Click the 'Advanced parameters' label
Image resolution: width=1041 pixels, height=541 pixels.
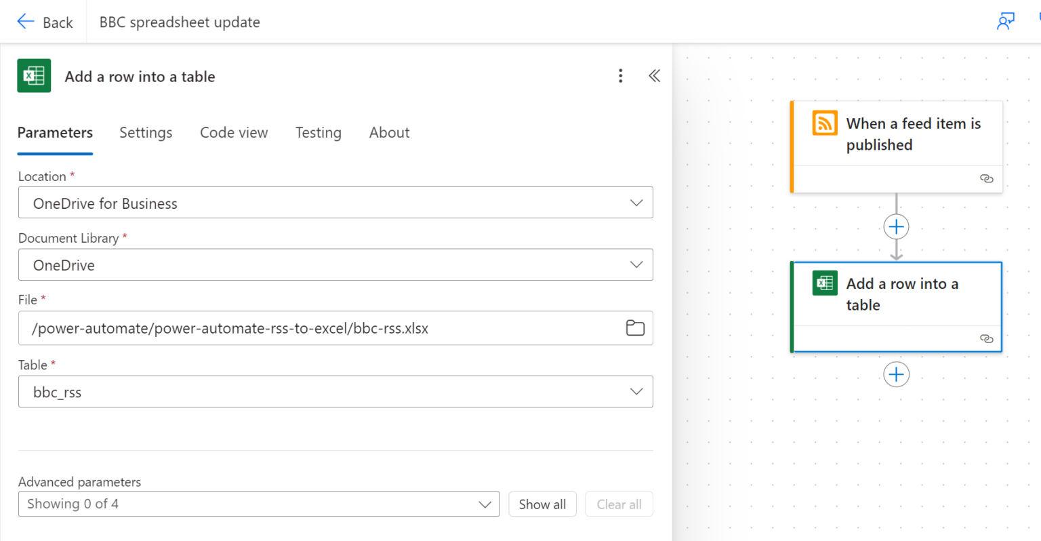pyautogui.click(x=79, y=482)
